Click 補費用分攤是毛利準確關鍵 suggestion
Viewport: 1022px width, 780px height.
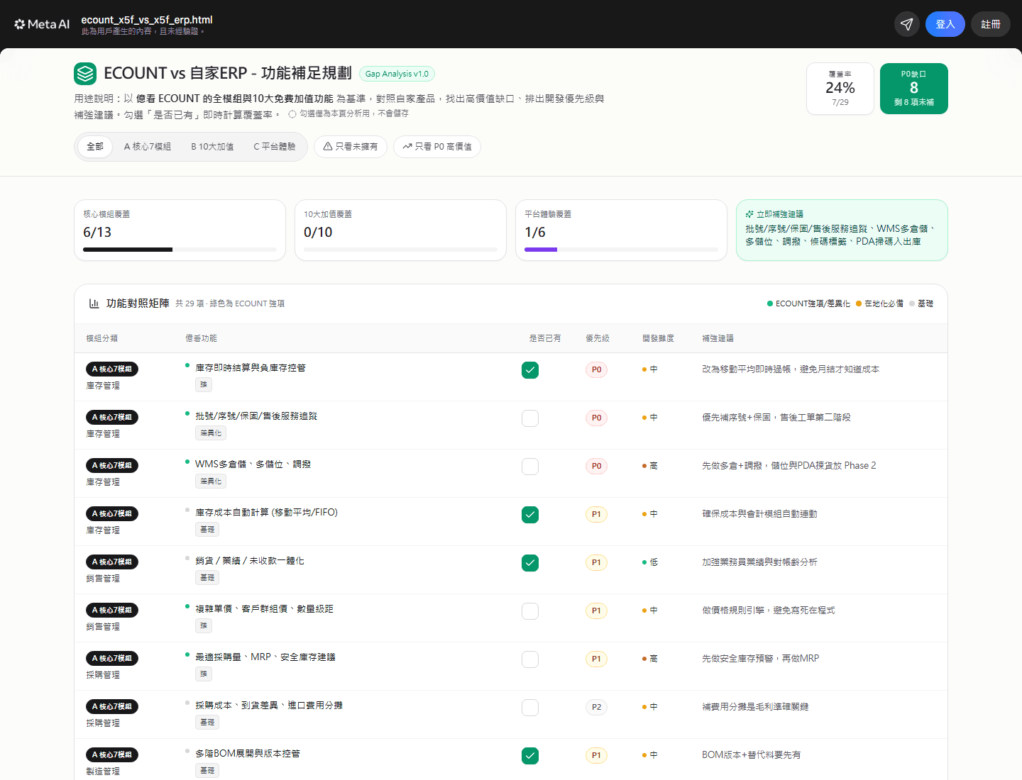[755, 706]
